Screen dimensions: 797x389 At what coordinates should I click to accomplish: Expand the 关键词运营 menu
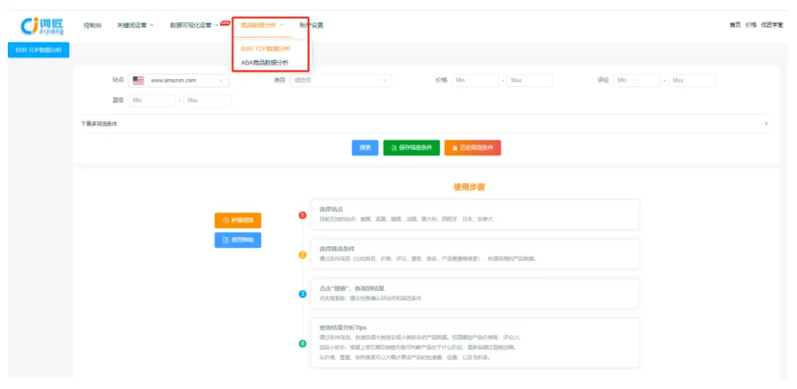coord(135,25)
